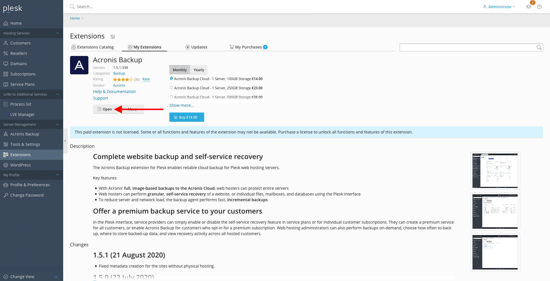
Task: Click the Acronis Backup title
Action: click(x=118, y=60)
